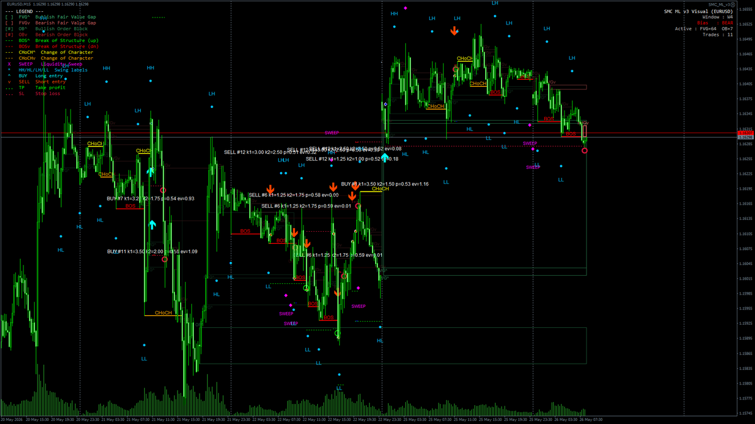Click the '--- LEGEND ---' header

coord(24,11)
